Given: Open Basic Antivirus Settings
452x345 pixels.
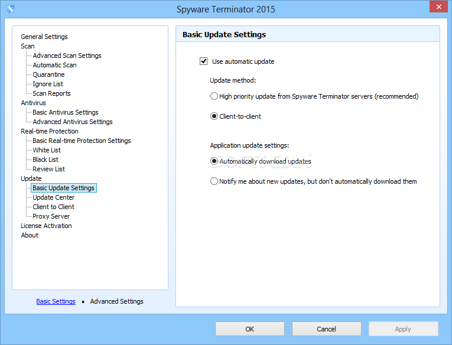Looking at the screenshot, I should click(x=66, y=112).
